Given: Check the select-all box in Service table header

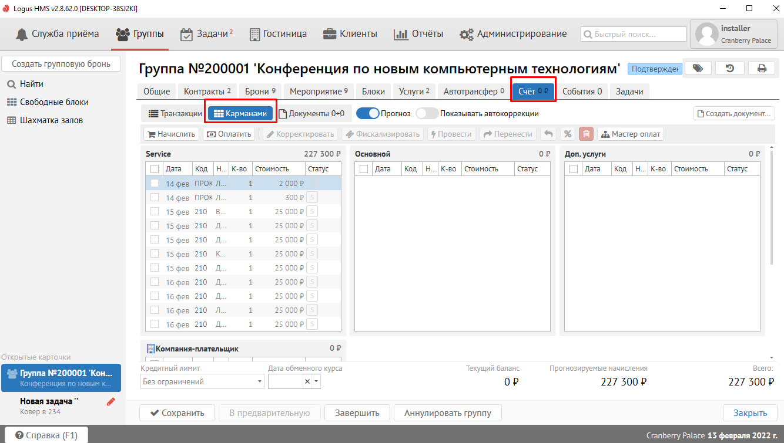Looking at the screenshot, I should 155,169.
